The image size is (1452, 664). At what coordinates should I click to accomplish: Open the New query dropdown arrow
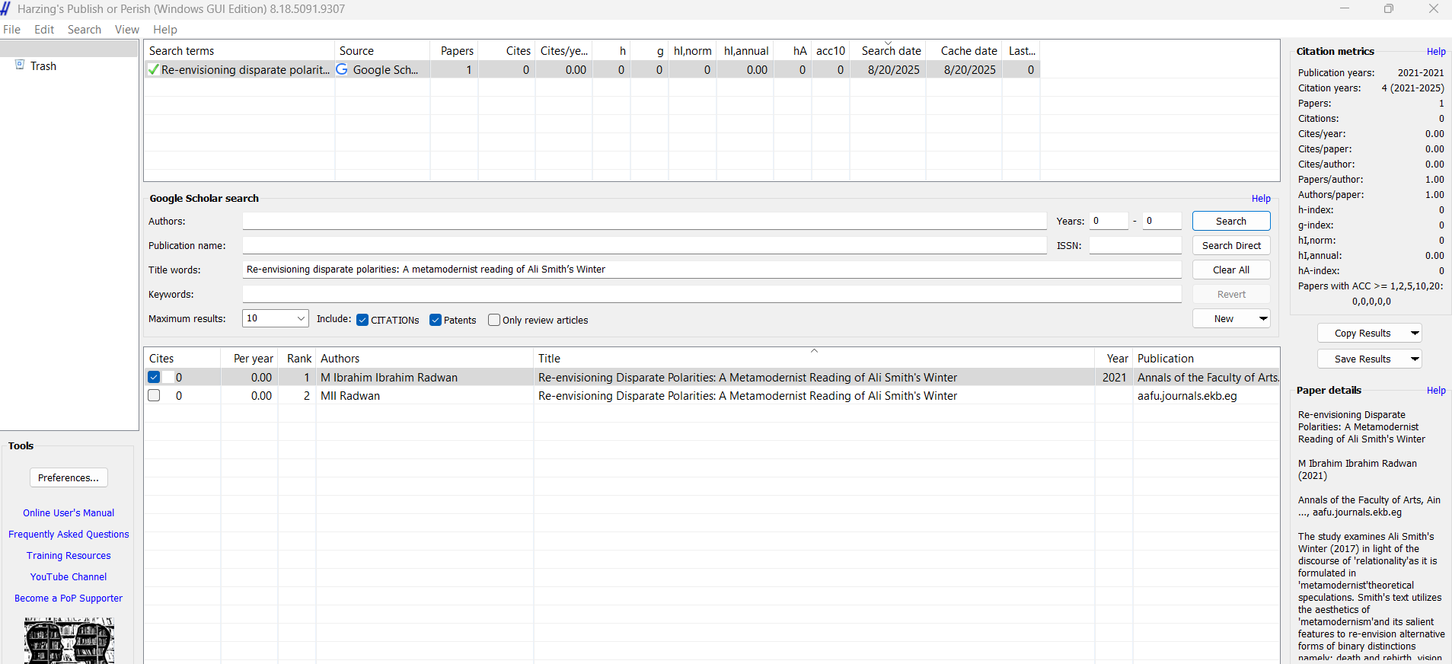(1263, 318)
